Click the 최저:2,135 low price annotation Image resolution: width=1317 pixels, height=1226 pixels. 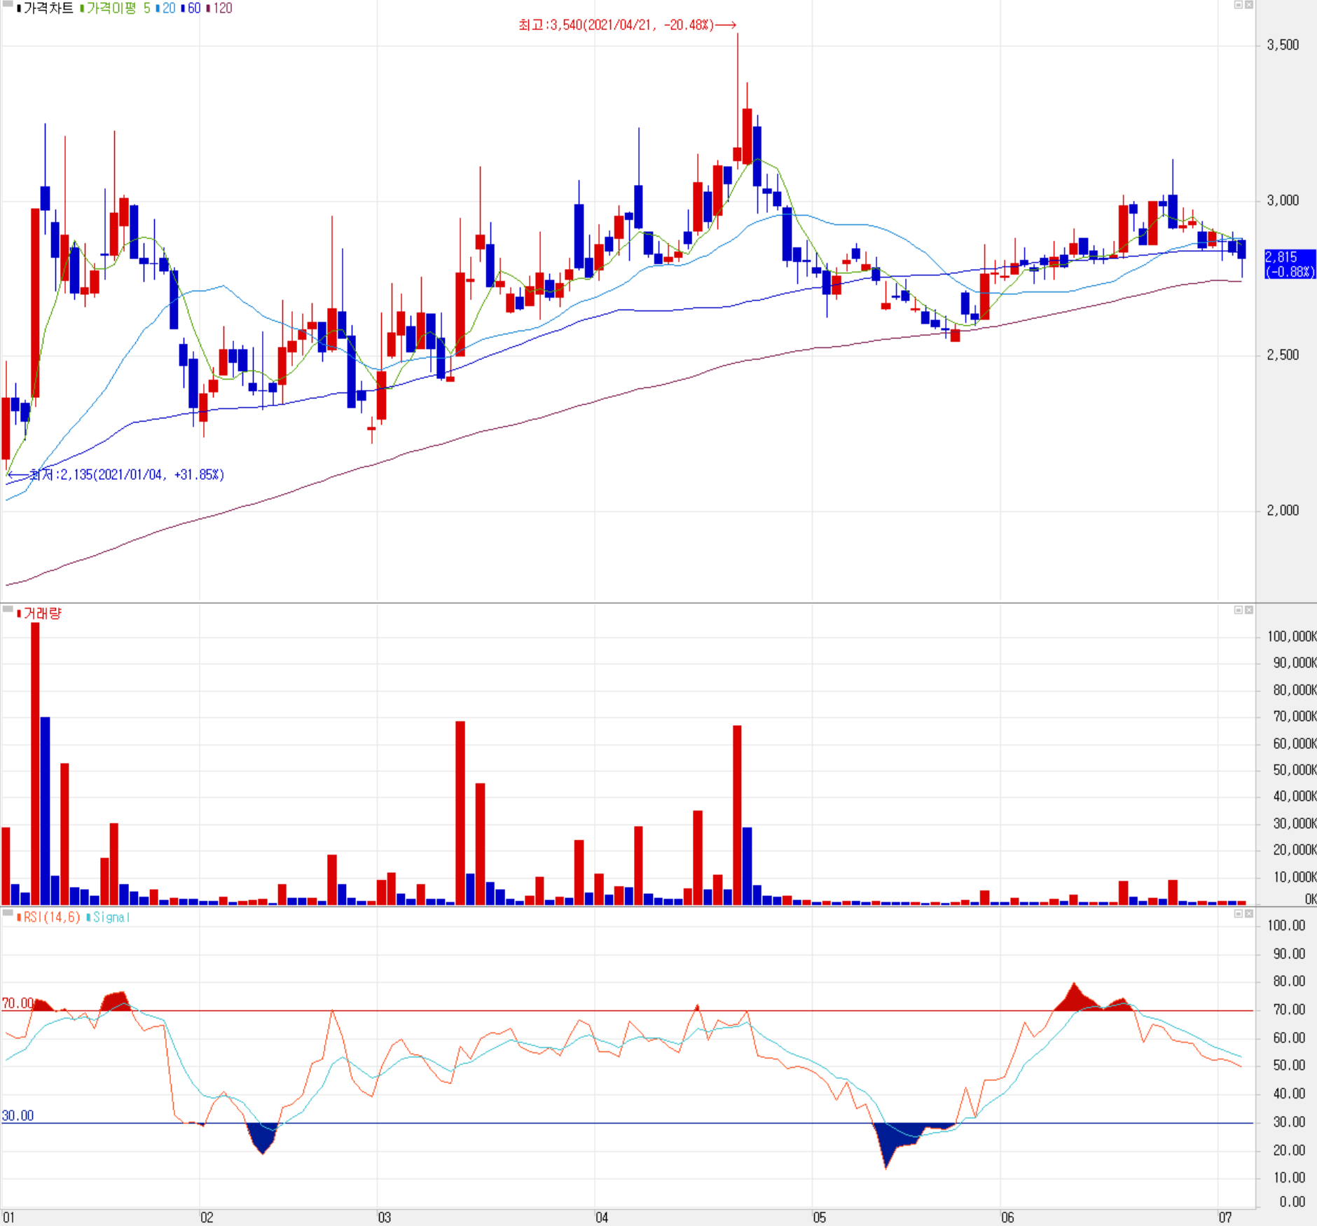coord(116,475)
